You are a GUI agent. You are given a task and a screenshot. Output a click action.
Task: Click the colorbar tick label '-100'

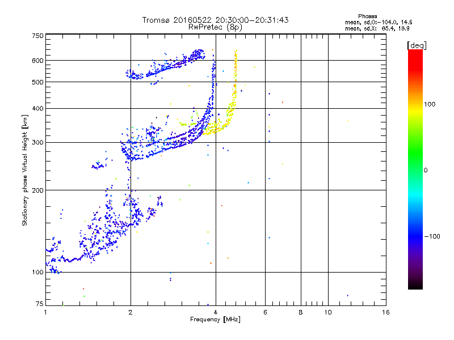(x=432, y=236)
